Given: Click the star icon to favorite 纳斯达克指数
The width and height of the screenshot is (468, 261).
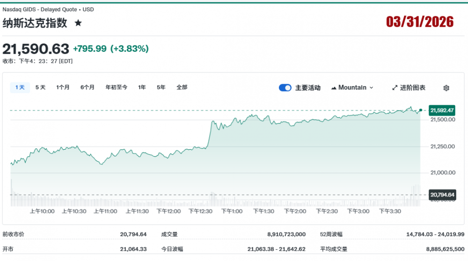Looking at the screenshot, I should pyautogui.click(x=78, y=23).
